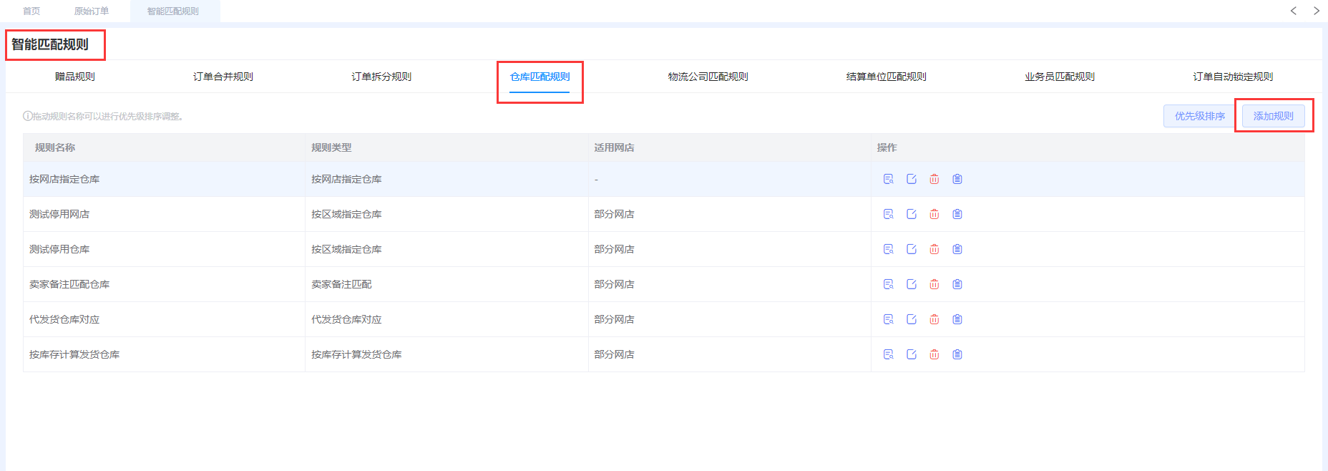Delete the 卖家备注匹配仓库 rule

click(x=934, y=284)
